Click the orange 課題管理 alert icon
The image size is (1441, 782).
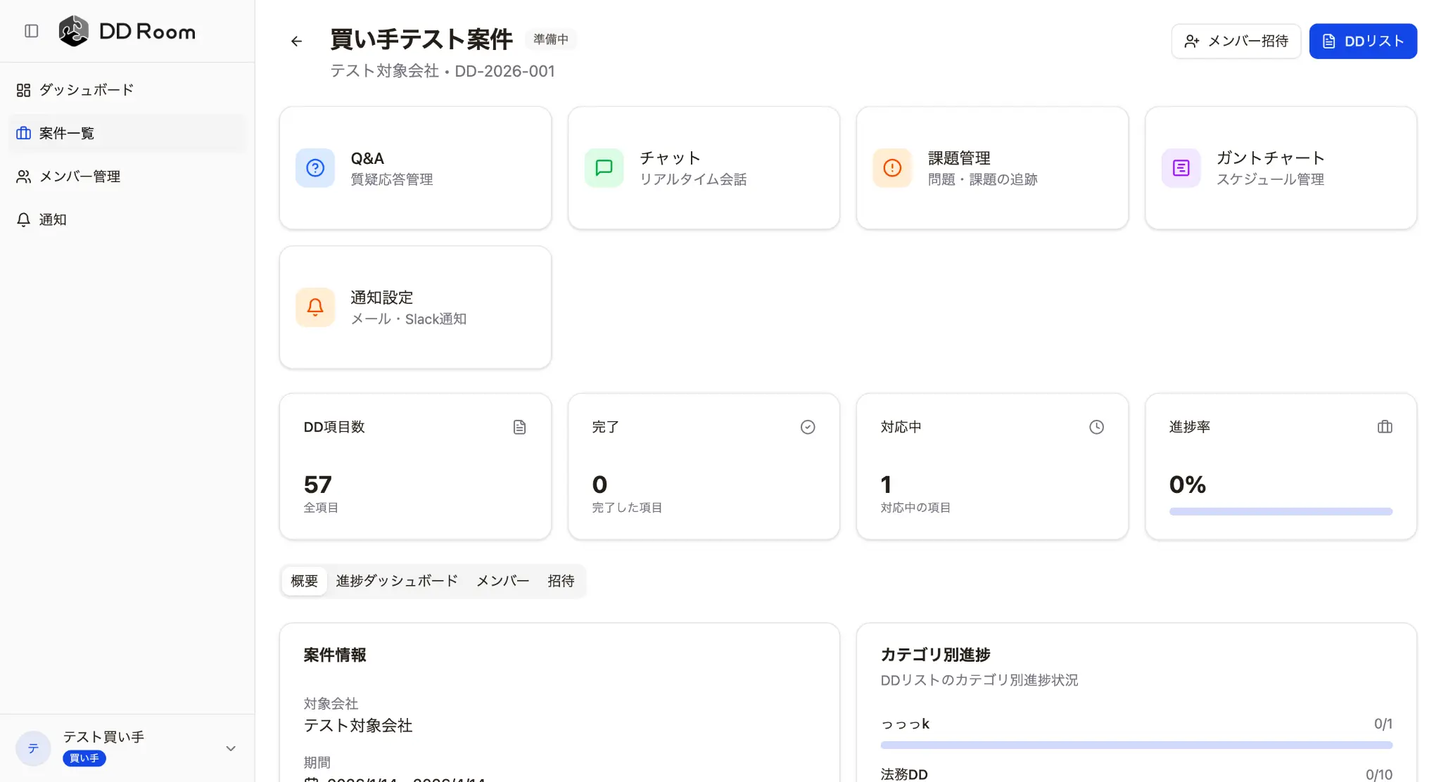coord(892,168)
